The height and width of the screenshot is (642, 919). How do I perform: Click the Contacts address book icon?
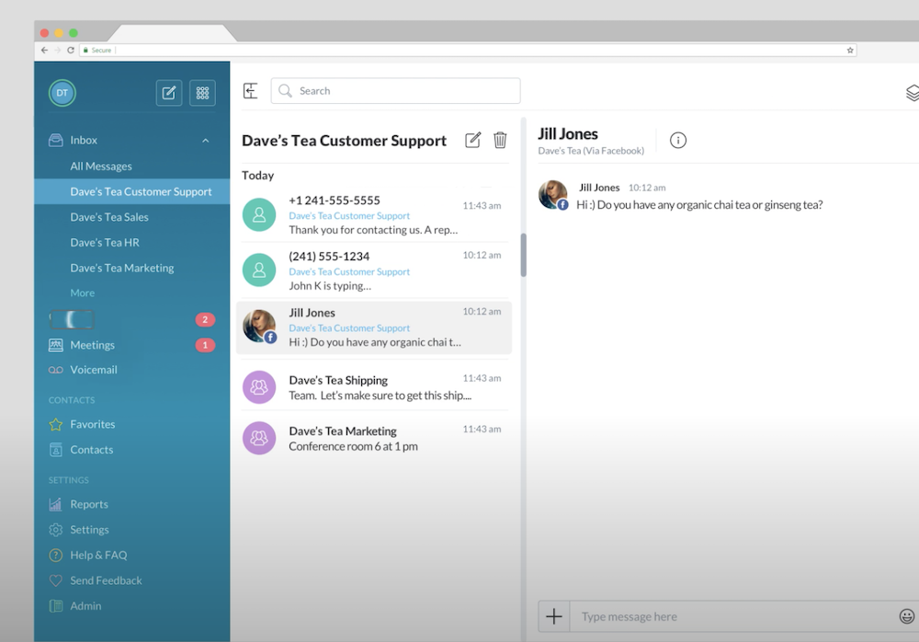click(56, 450)
